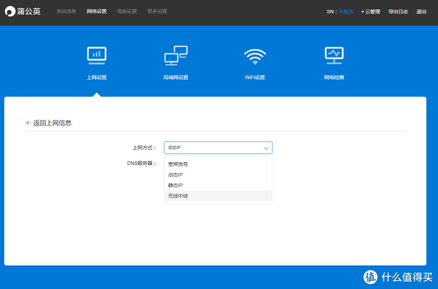Image resolution: width=438 pixels, height=289 pixels.
Task: Click the 未激活 activation link
Action: [x=345, y=11]
